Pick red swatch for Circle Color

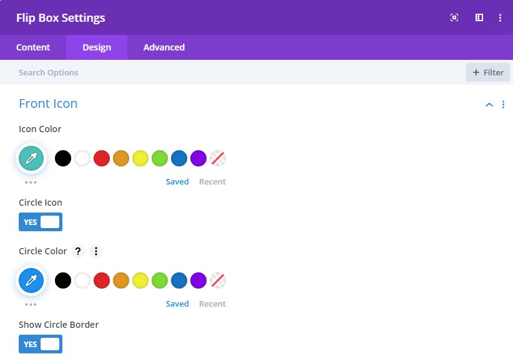[102, 280]
